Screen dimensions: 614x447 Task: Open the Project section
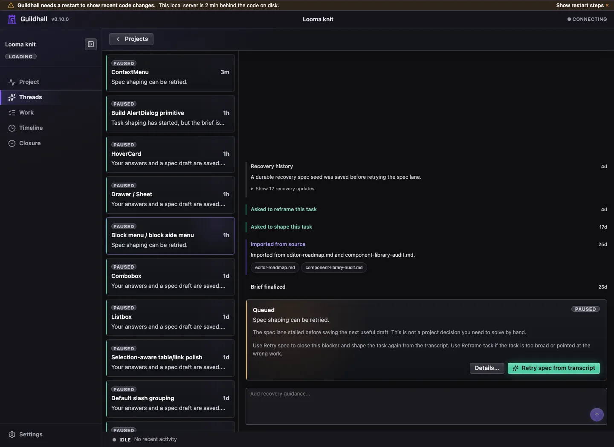click(x=51, y=82)
